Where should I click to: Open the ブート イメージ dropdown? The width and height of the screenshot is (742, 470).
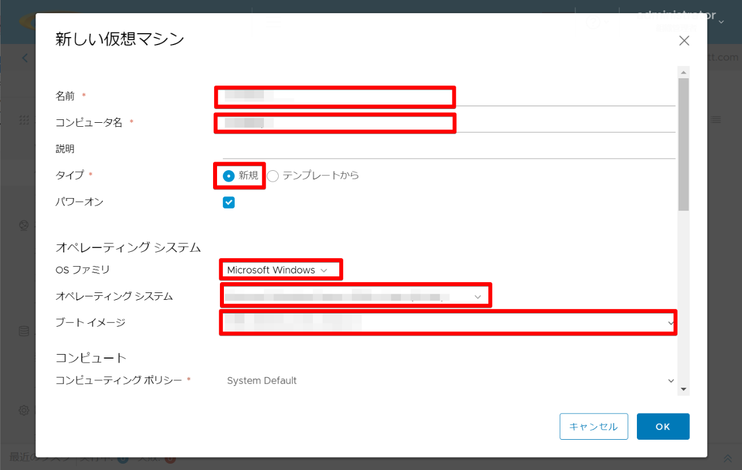point(448,323)
